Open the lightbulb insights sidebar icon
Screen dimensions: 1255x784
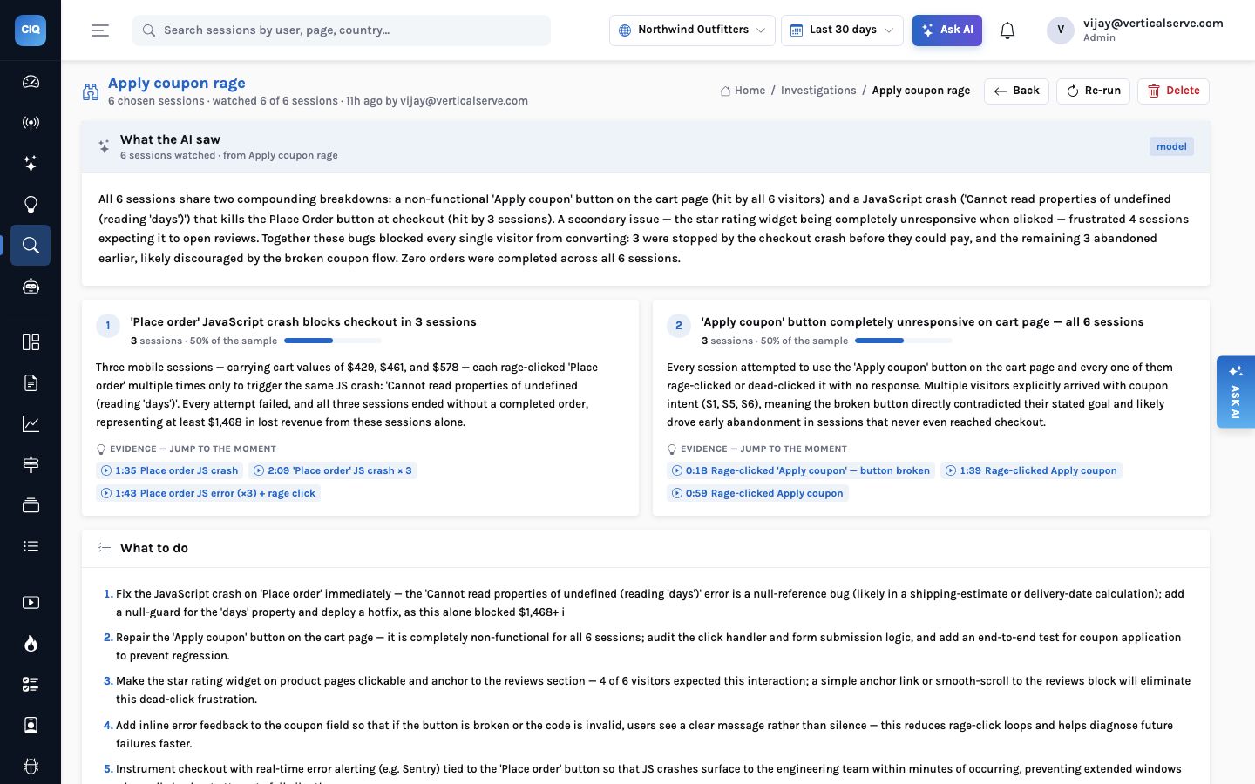31,205
